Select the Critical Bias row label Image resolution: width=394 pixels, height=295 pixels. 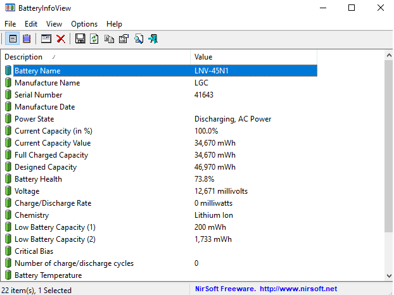point(34,251)
